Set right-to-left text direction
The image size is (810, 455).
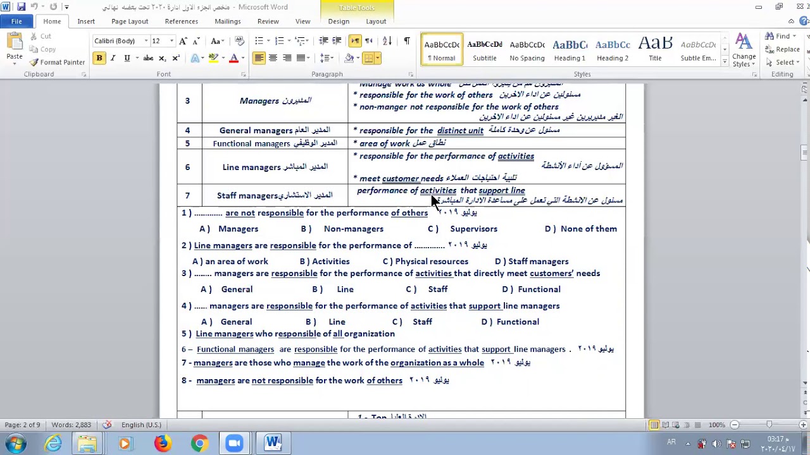coord(370,41)
